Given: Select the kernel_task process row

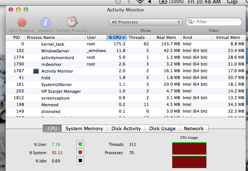Looking at the screenshot, I should pos(126,44).
